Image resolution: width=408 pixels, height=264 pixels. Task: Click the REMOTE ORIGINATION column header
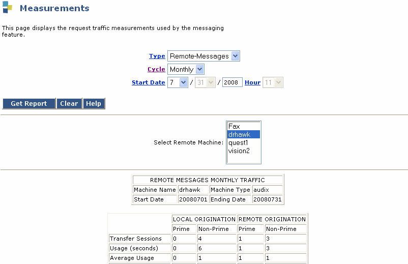pyautogui.click(x=272, y=219)
